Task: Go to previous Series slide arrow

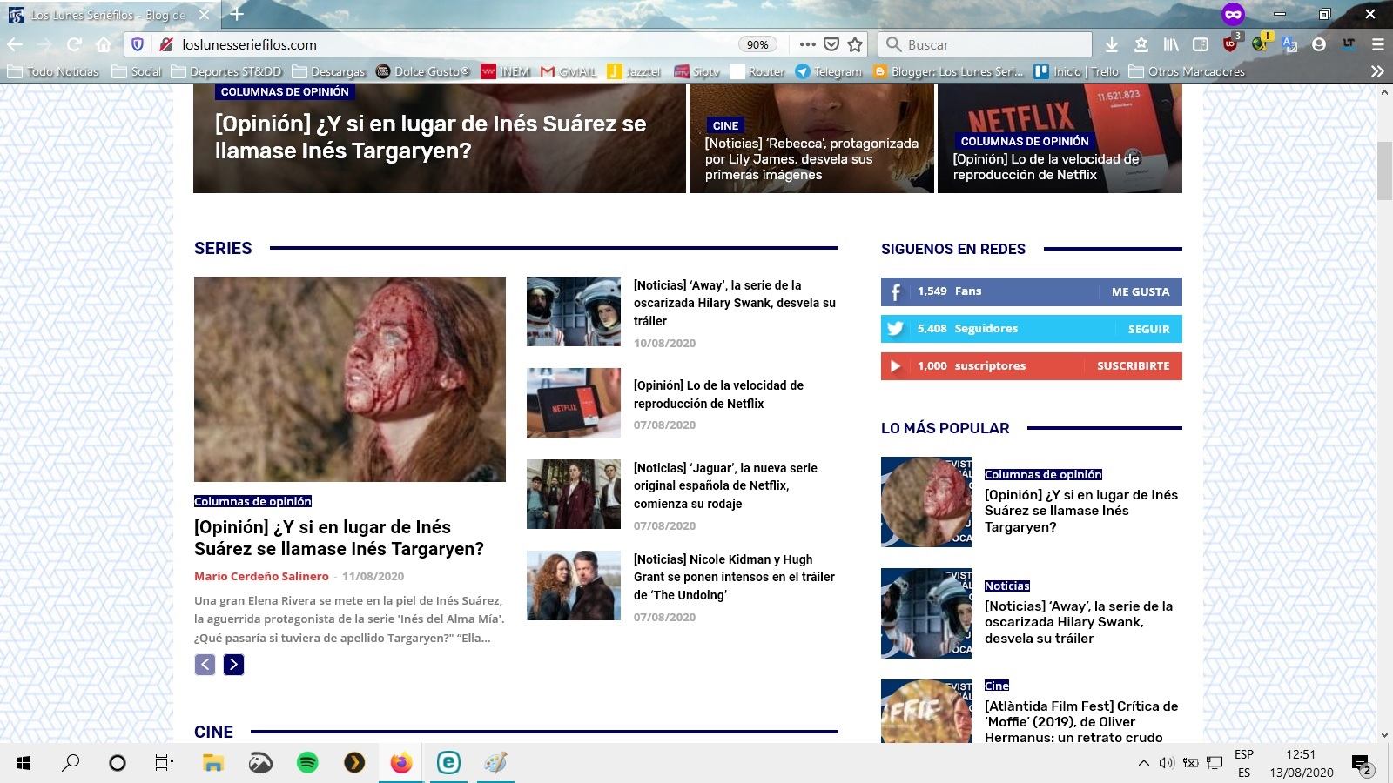Action: [x=205, y=665]
